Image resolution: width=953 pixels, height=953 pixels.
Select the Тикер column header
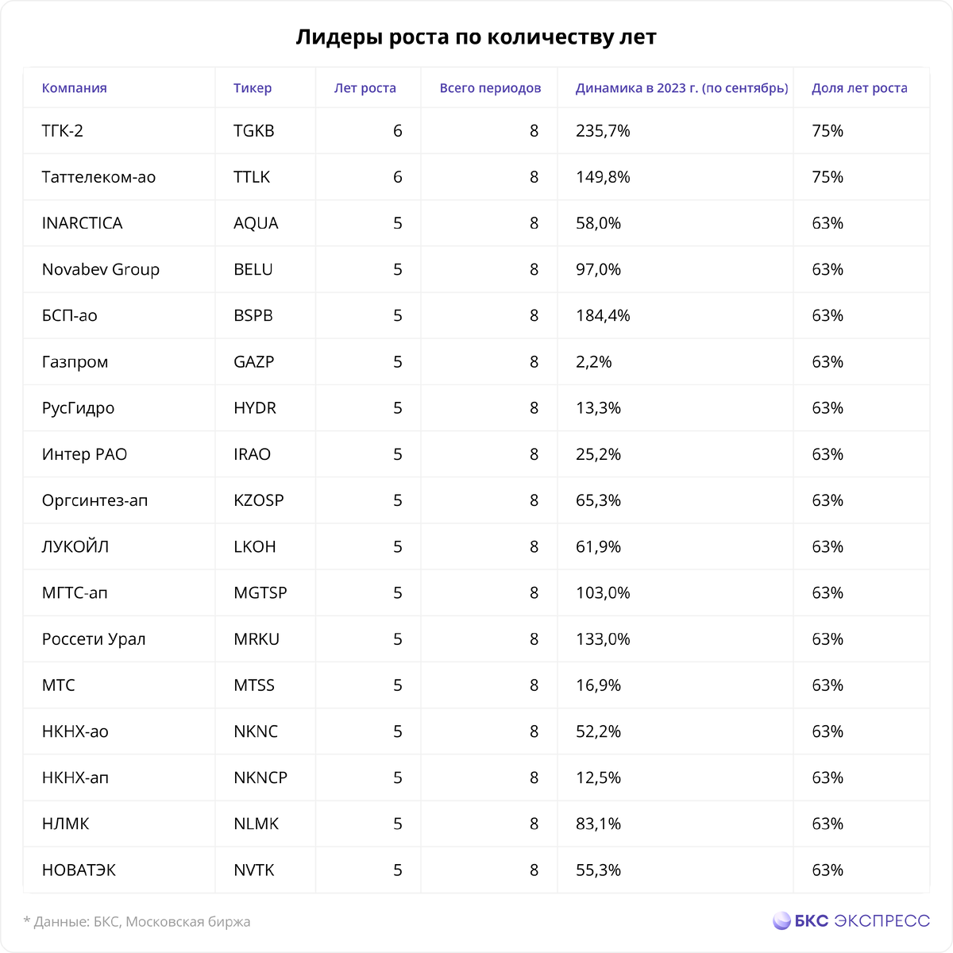(253, 88)
